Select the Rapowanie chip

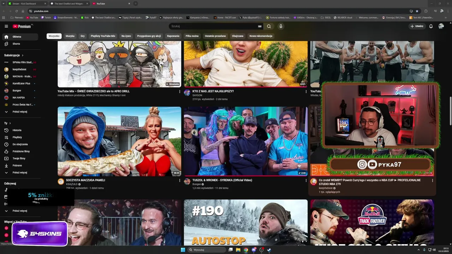pos(173,36)
